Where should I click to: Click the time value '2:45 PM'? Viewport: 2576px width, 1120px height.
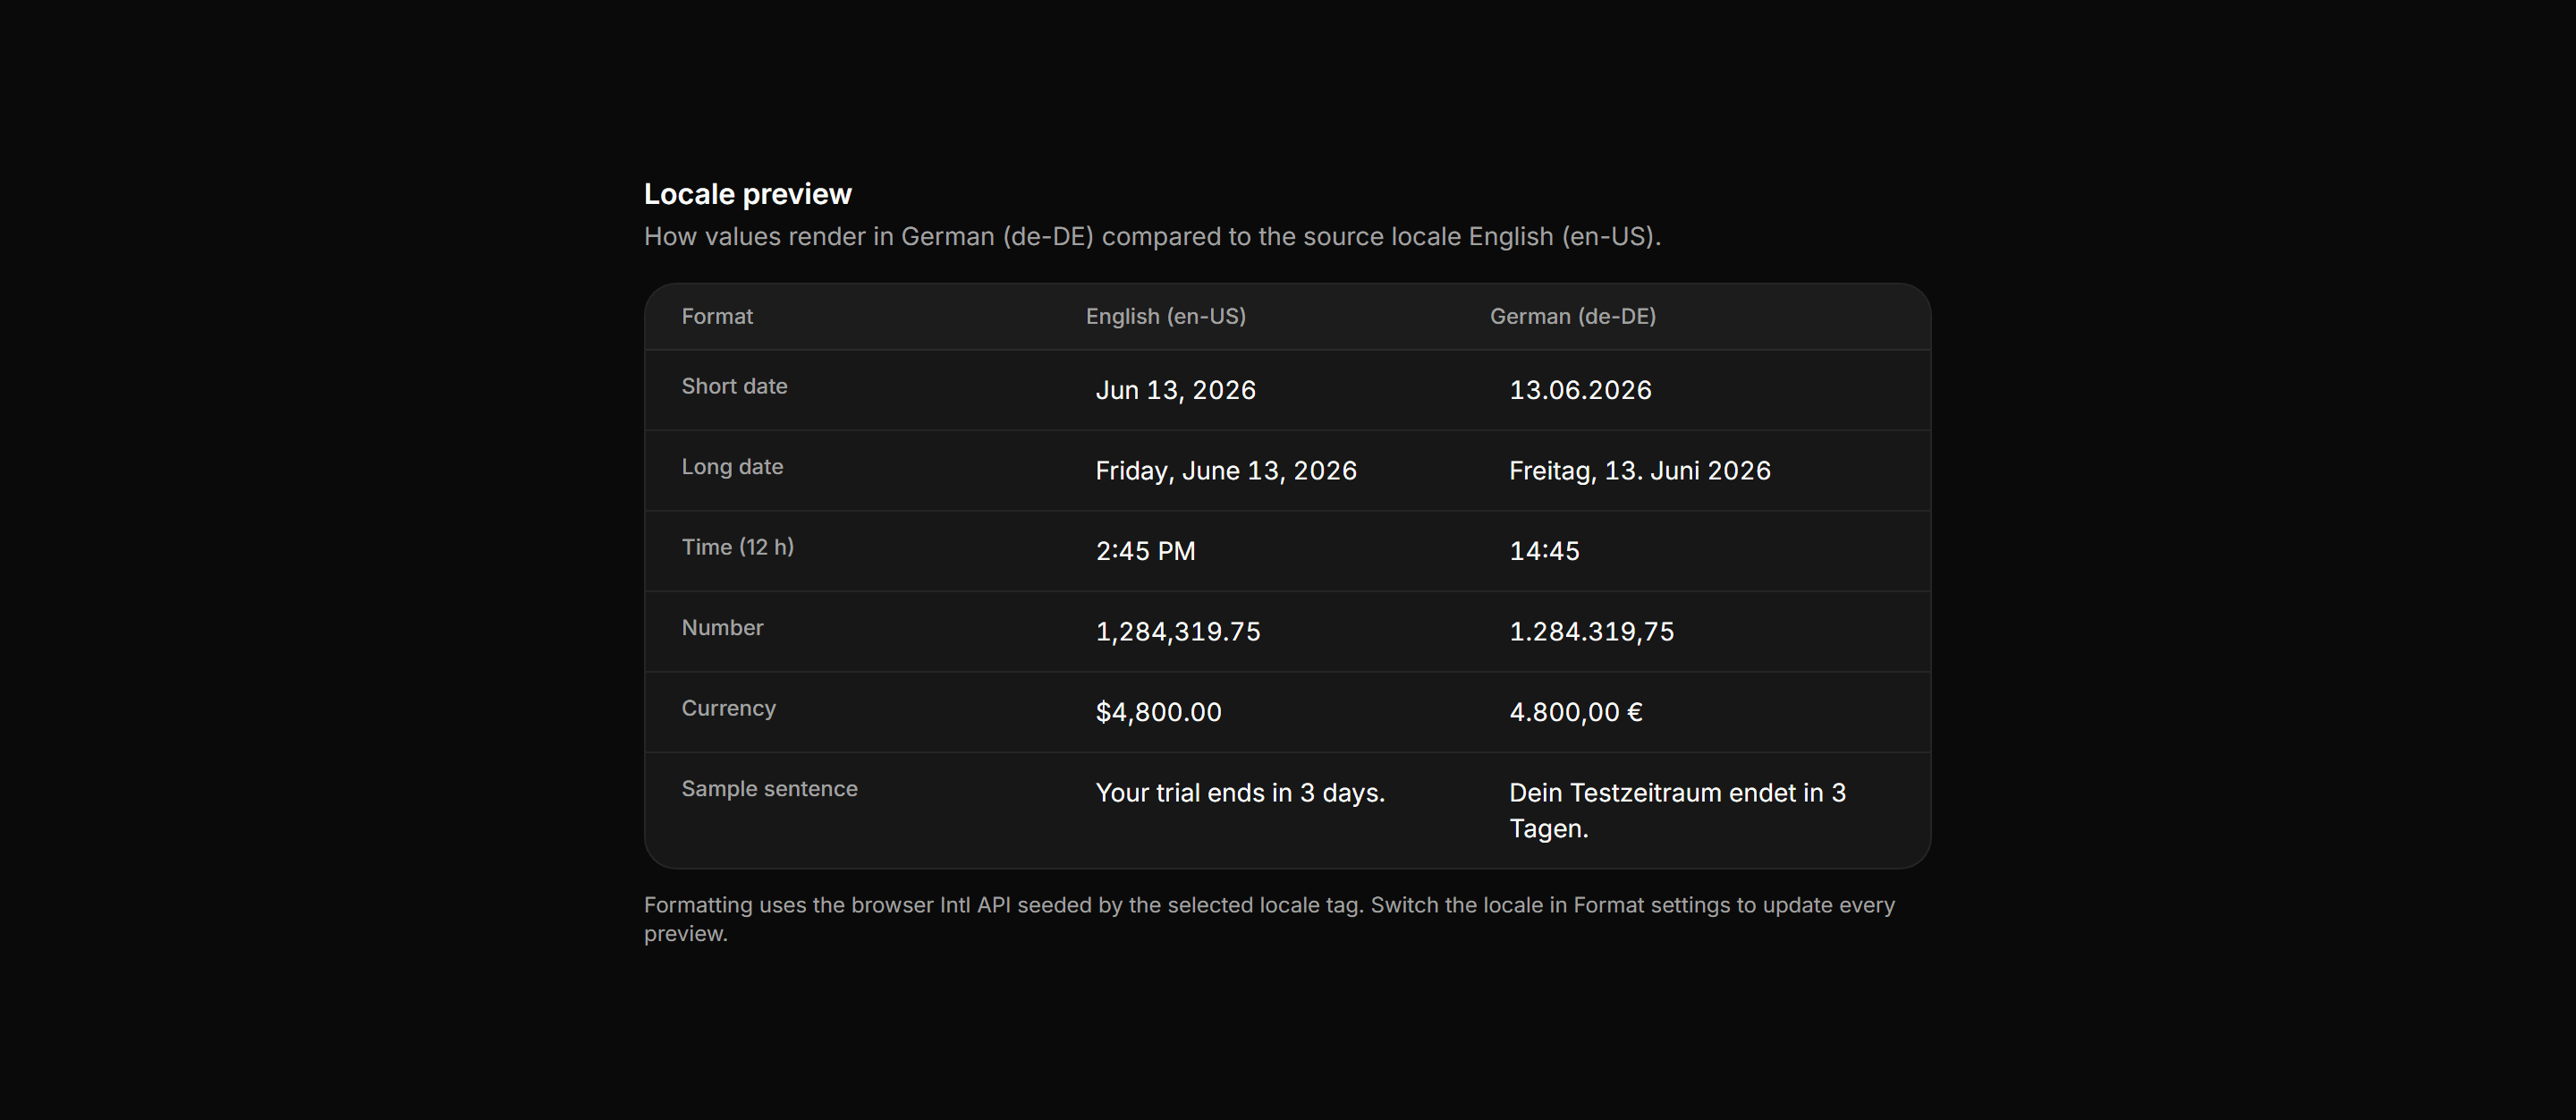coord(1145,551)
